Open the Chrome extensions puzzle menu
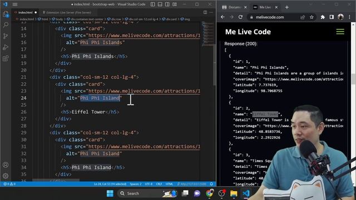356x200 pixels. (323, 17)
